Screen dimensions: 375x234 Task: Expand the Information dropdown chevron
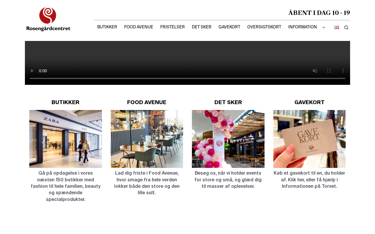click(x=324, y=27)
